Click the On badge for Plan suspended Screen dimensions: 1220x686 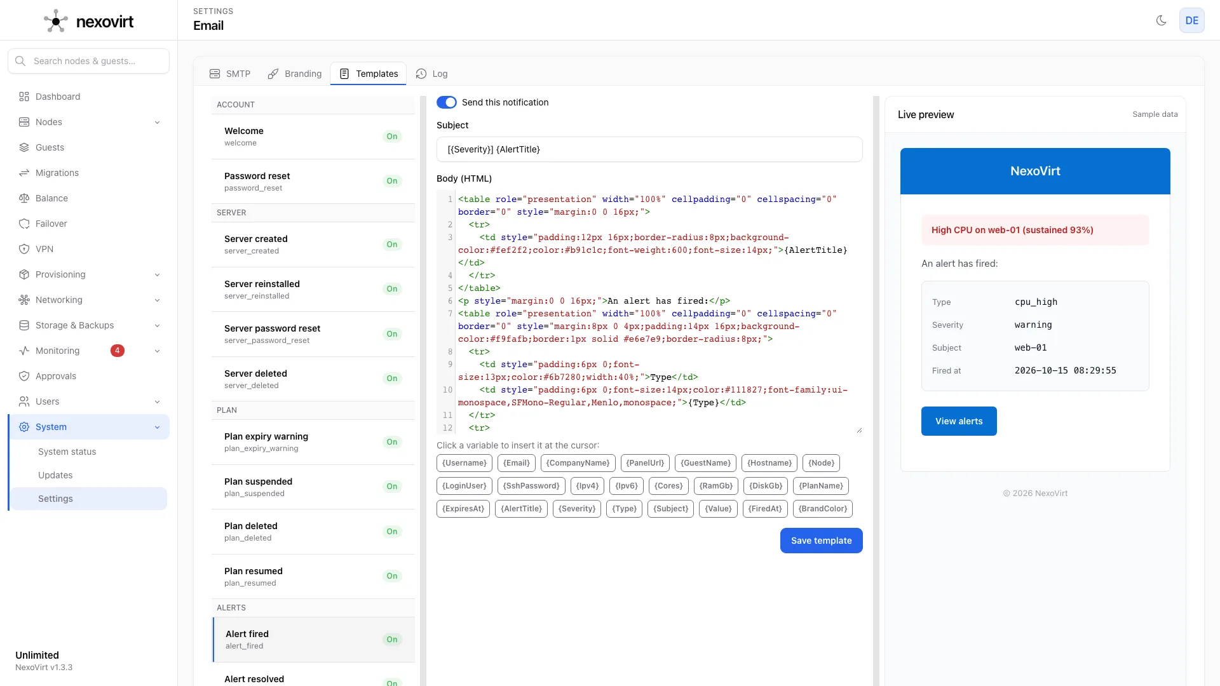392,487
